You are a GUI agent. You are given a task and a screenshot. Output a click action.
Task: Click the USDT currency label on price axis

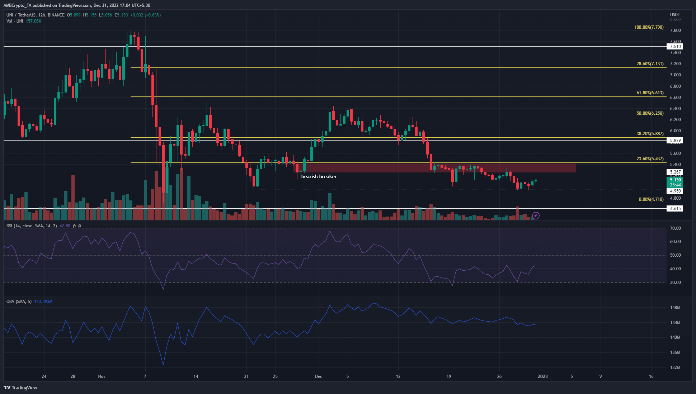click(x=675, y=15)
